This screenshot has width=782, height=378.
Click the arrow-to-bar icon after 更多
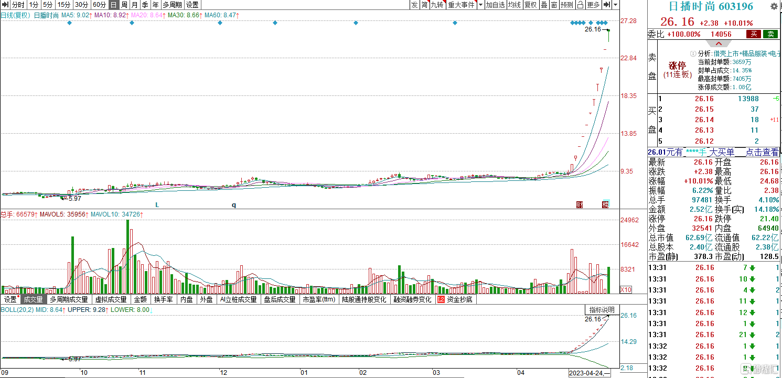click(x=607, y=5)
